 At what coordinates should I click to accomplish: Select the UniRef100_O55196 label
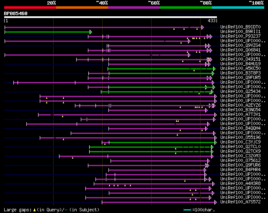point(240,138)
